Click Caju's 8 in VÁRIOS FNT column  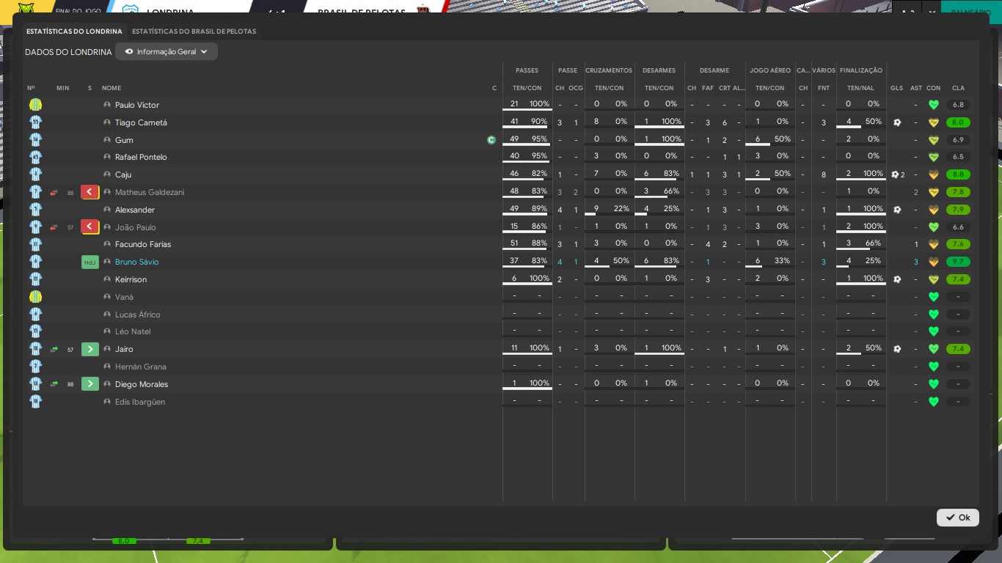pyautogui.click(x=824, y=174)
